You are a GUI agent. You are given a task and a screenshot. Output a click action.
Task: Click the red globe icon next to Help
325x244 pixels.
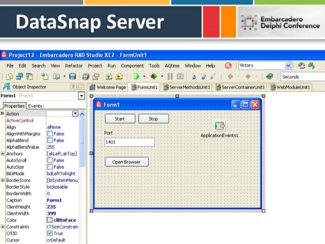click(x=228, y=66)
